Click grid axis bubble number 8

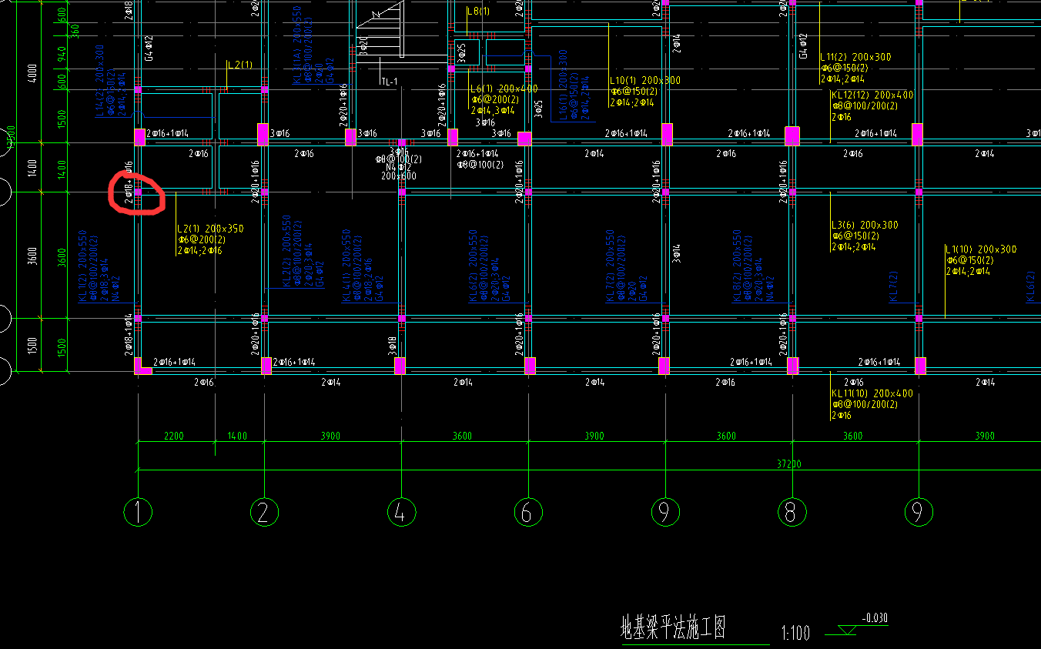click(x=792, y=512)
